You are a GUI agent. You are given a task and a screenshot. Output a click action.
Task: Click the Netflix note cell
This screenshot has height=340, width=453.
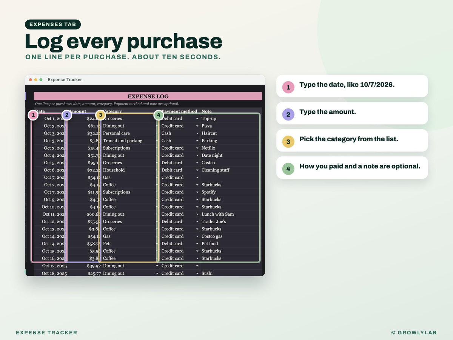(231, 148)
